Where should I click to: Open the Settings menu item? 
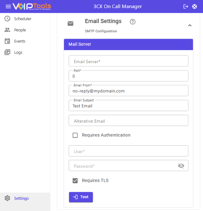pyautogui.click(x=21, y=198)
